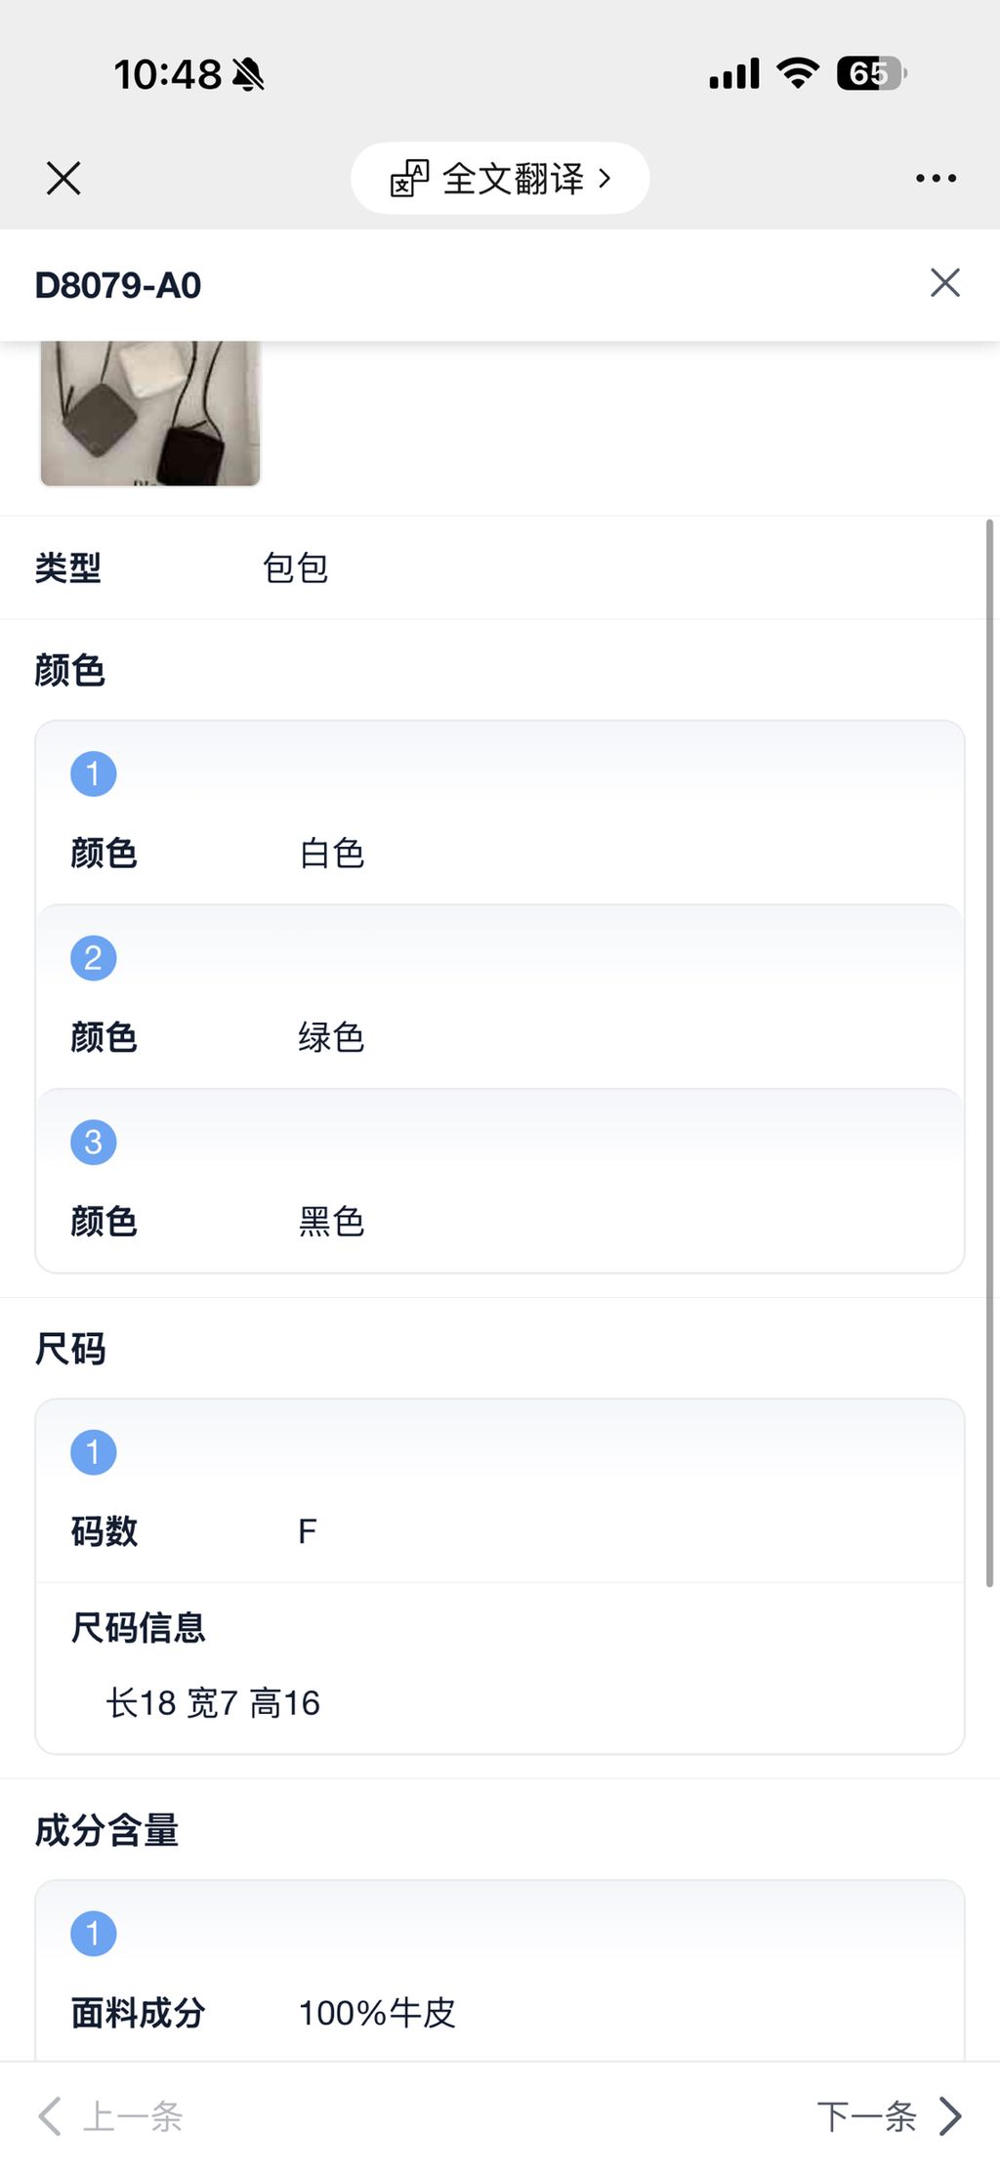Open the bag product thumbnail image
Viewport: 1000px width, 2174px height.
coord(150,412)
